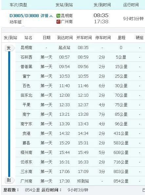Click the red 终 terminal station icon
Screen dimensions: 145x195
[58, 22]
